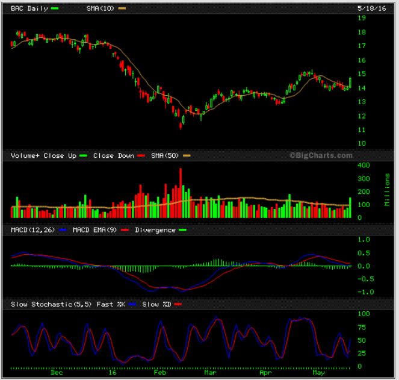Click the Millions volume axis label
Screen dimensions: 399x380
click(386, 190)
